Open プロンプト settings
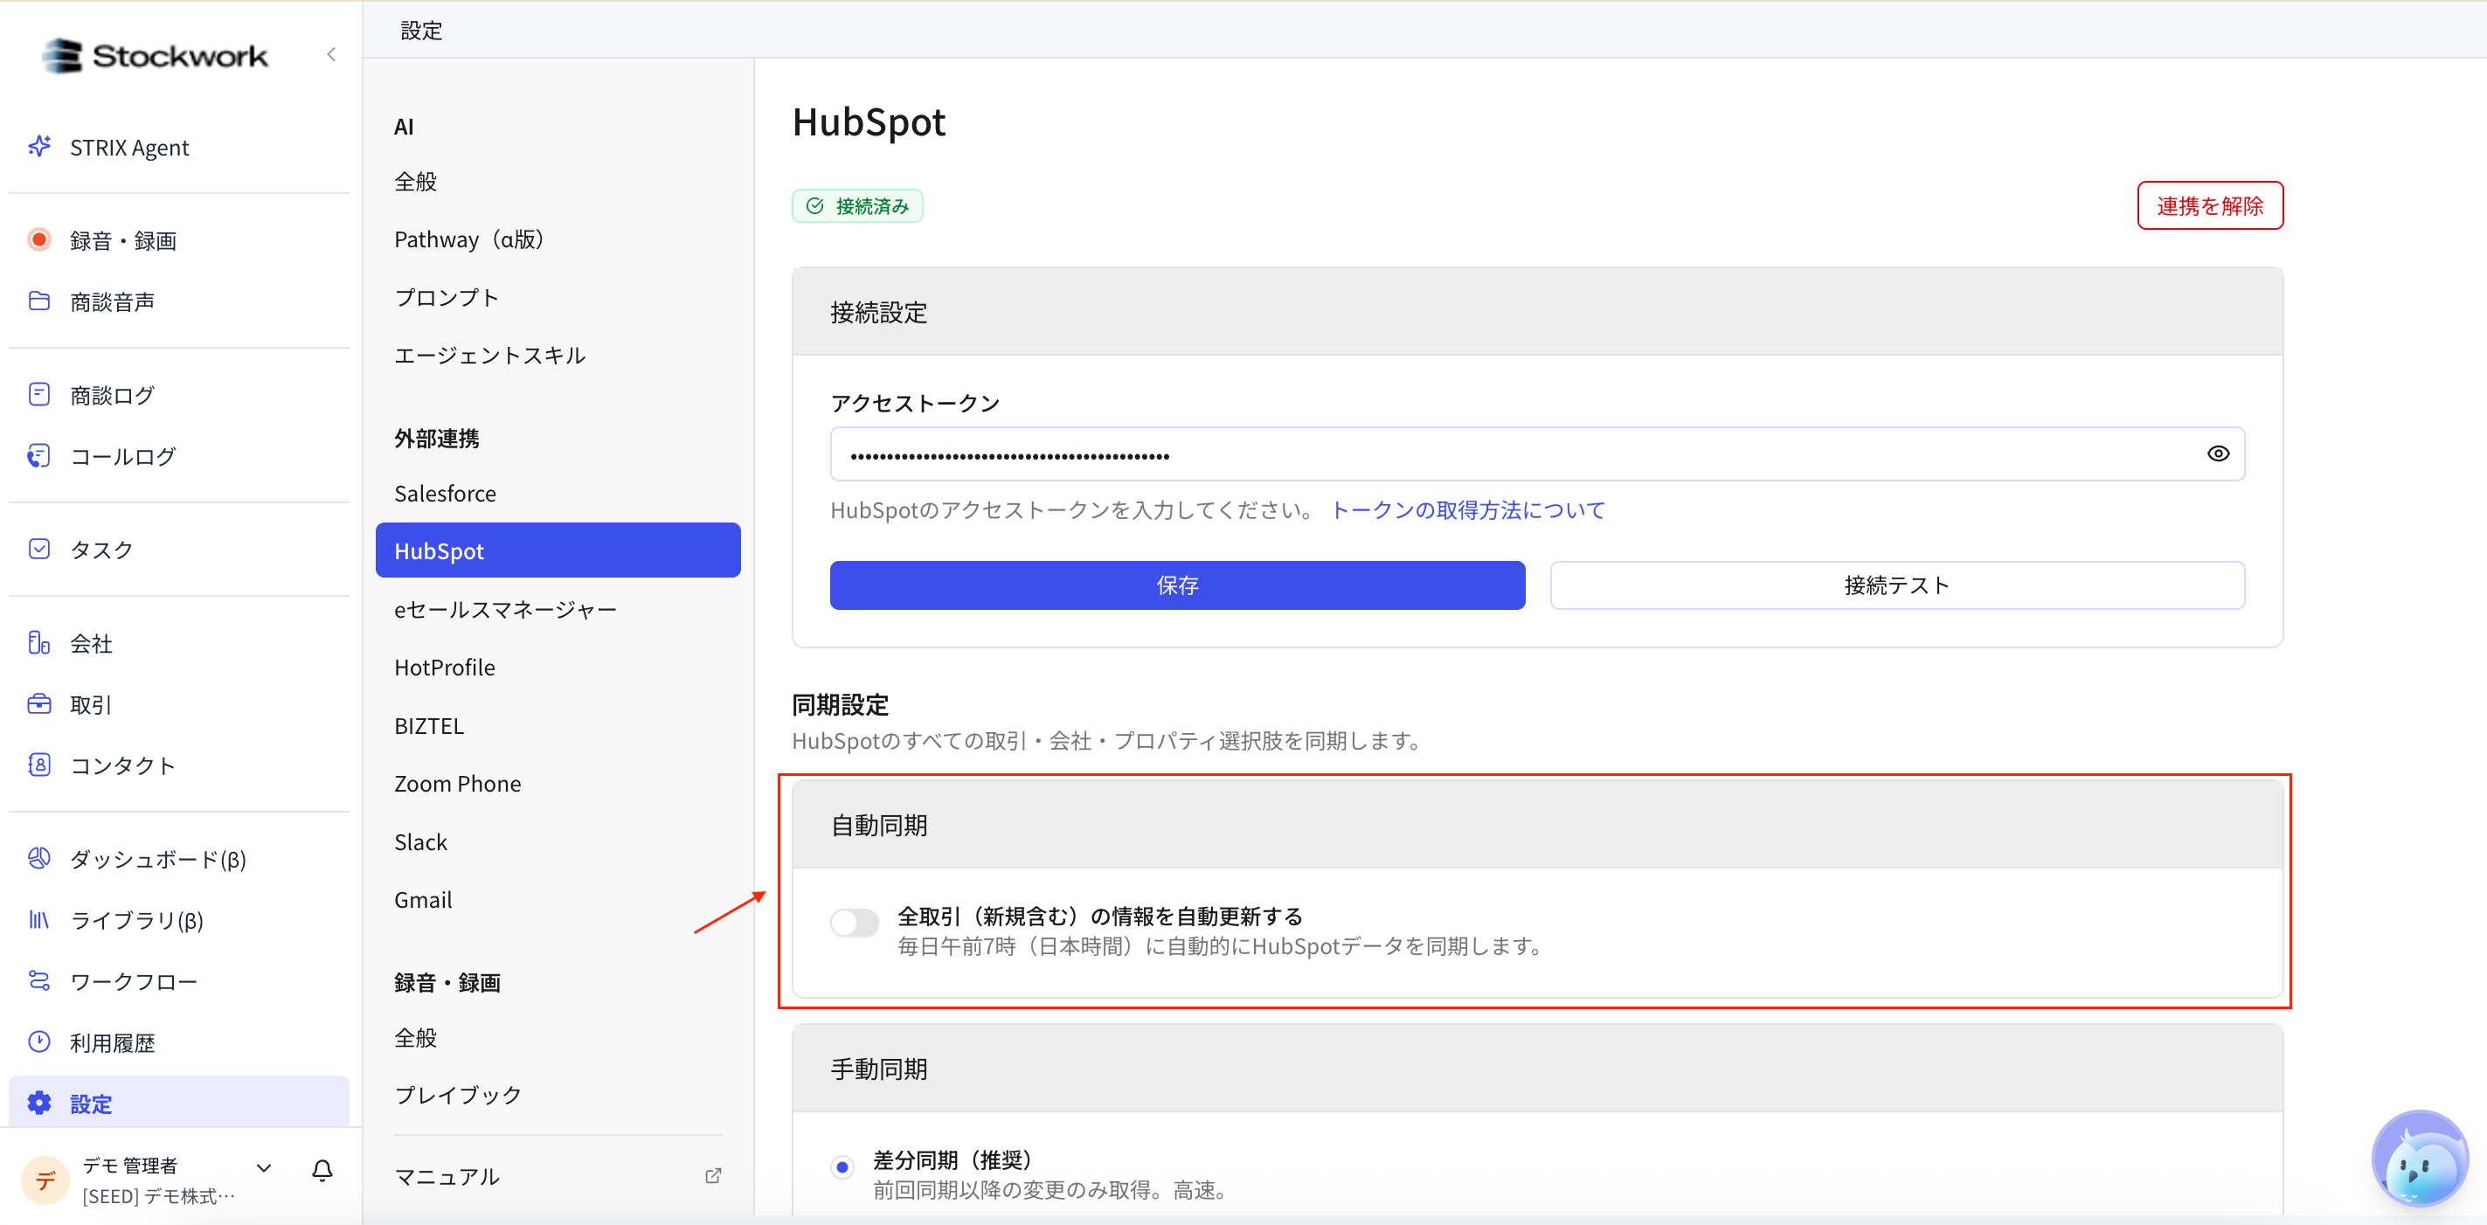The image size is (2487, 1225). (x=558, y=297)
